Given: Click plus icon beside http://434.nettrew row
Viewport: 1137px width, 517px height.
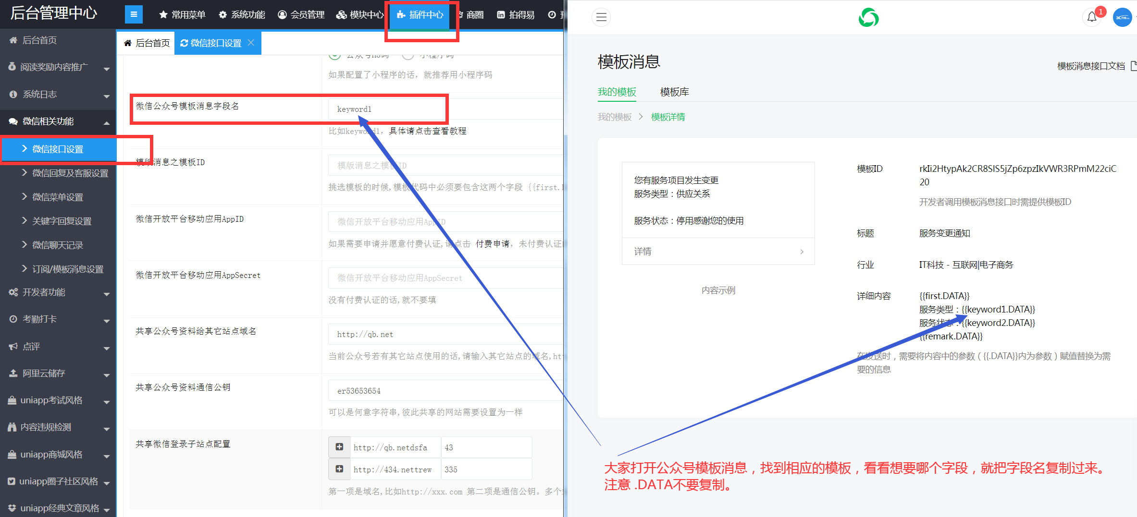Looking at the screenshot, I should pyautogui.click(x=339, y=469).
